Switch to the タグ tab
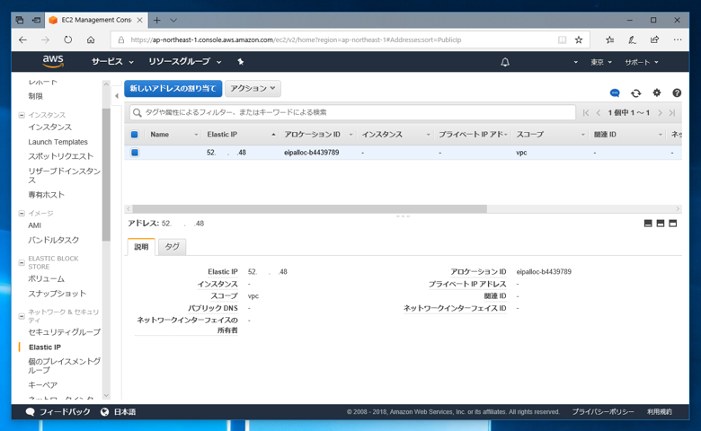 tap(173, 247)
